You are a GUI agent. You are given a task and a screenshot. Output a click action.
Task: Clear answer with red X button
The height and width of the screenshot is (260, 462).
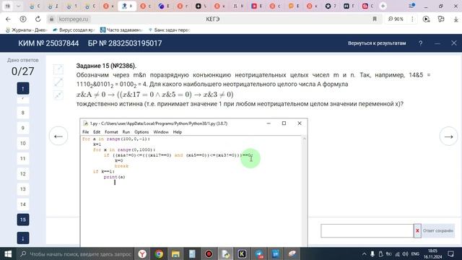417,231
